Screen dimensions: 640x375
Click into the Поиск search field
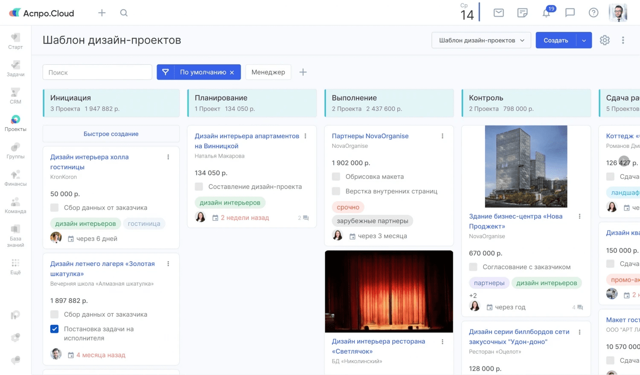tap(97, 72)
